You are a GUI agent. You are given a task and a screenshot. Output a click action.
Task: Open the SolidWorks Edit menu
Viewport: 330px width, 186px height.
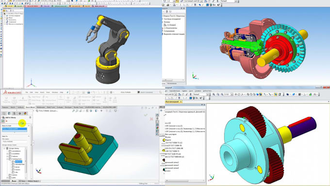click(32, 92)
